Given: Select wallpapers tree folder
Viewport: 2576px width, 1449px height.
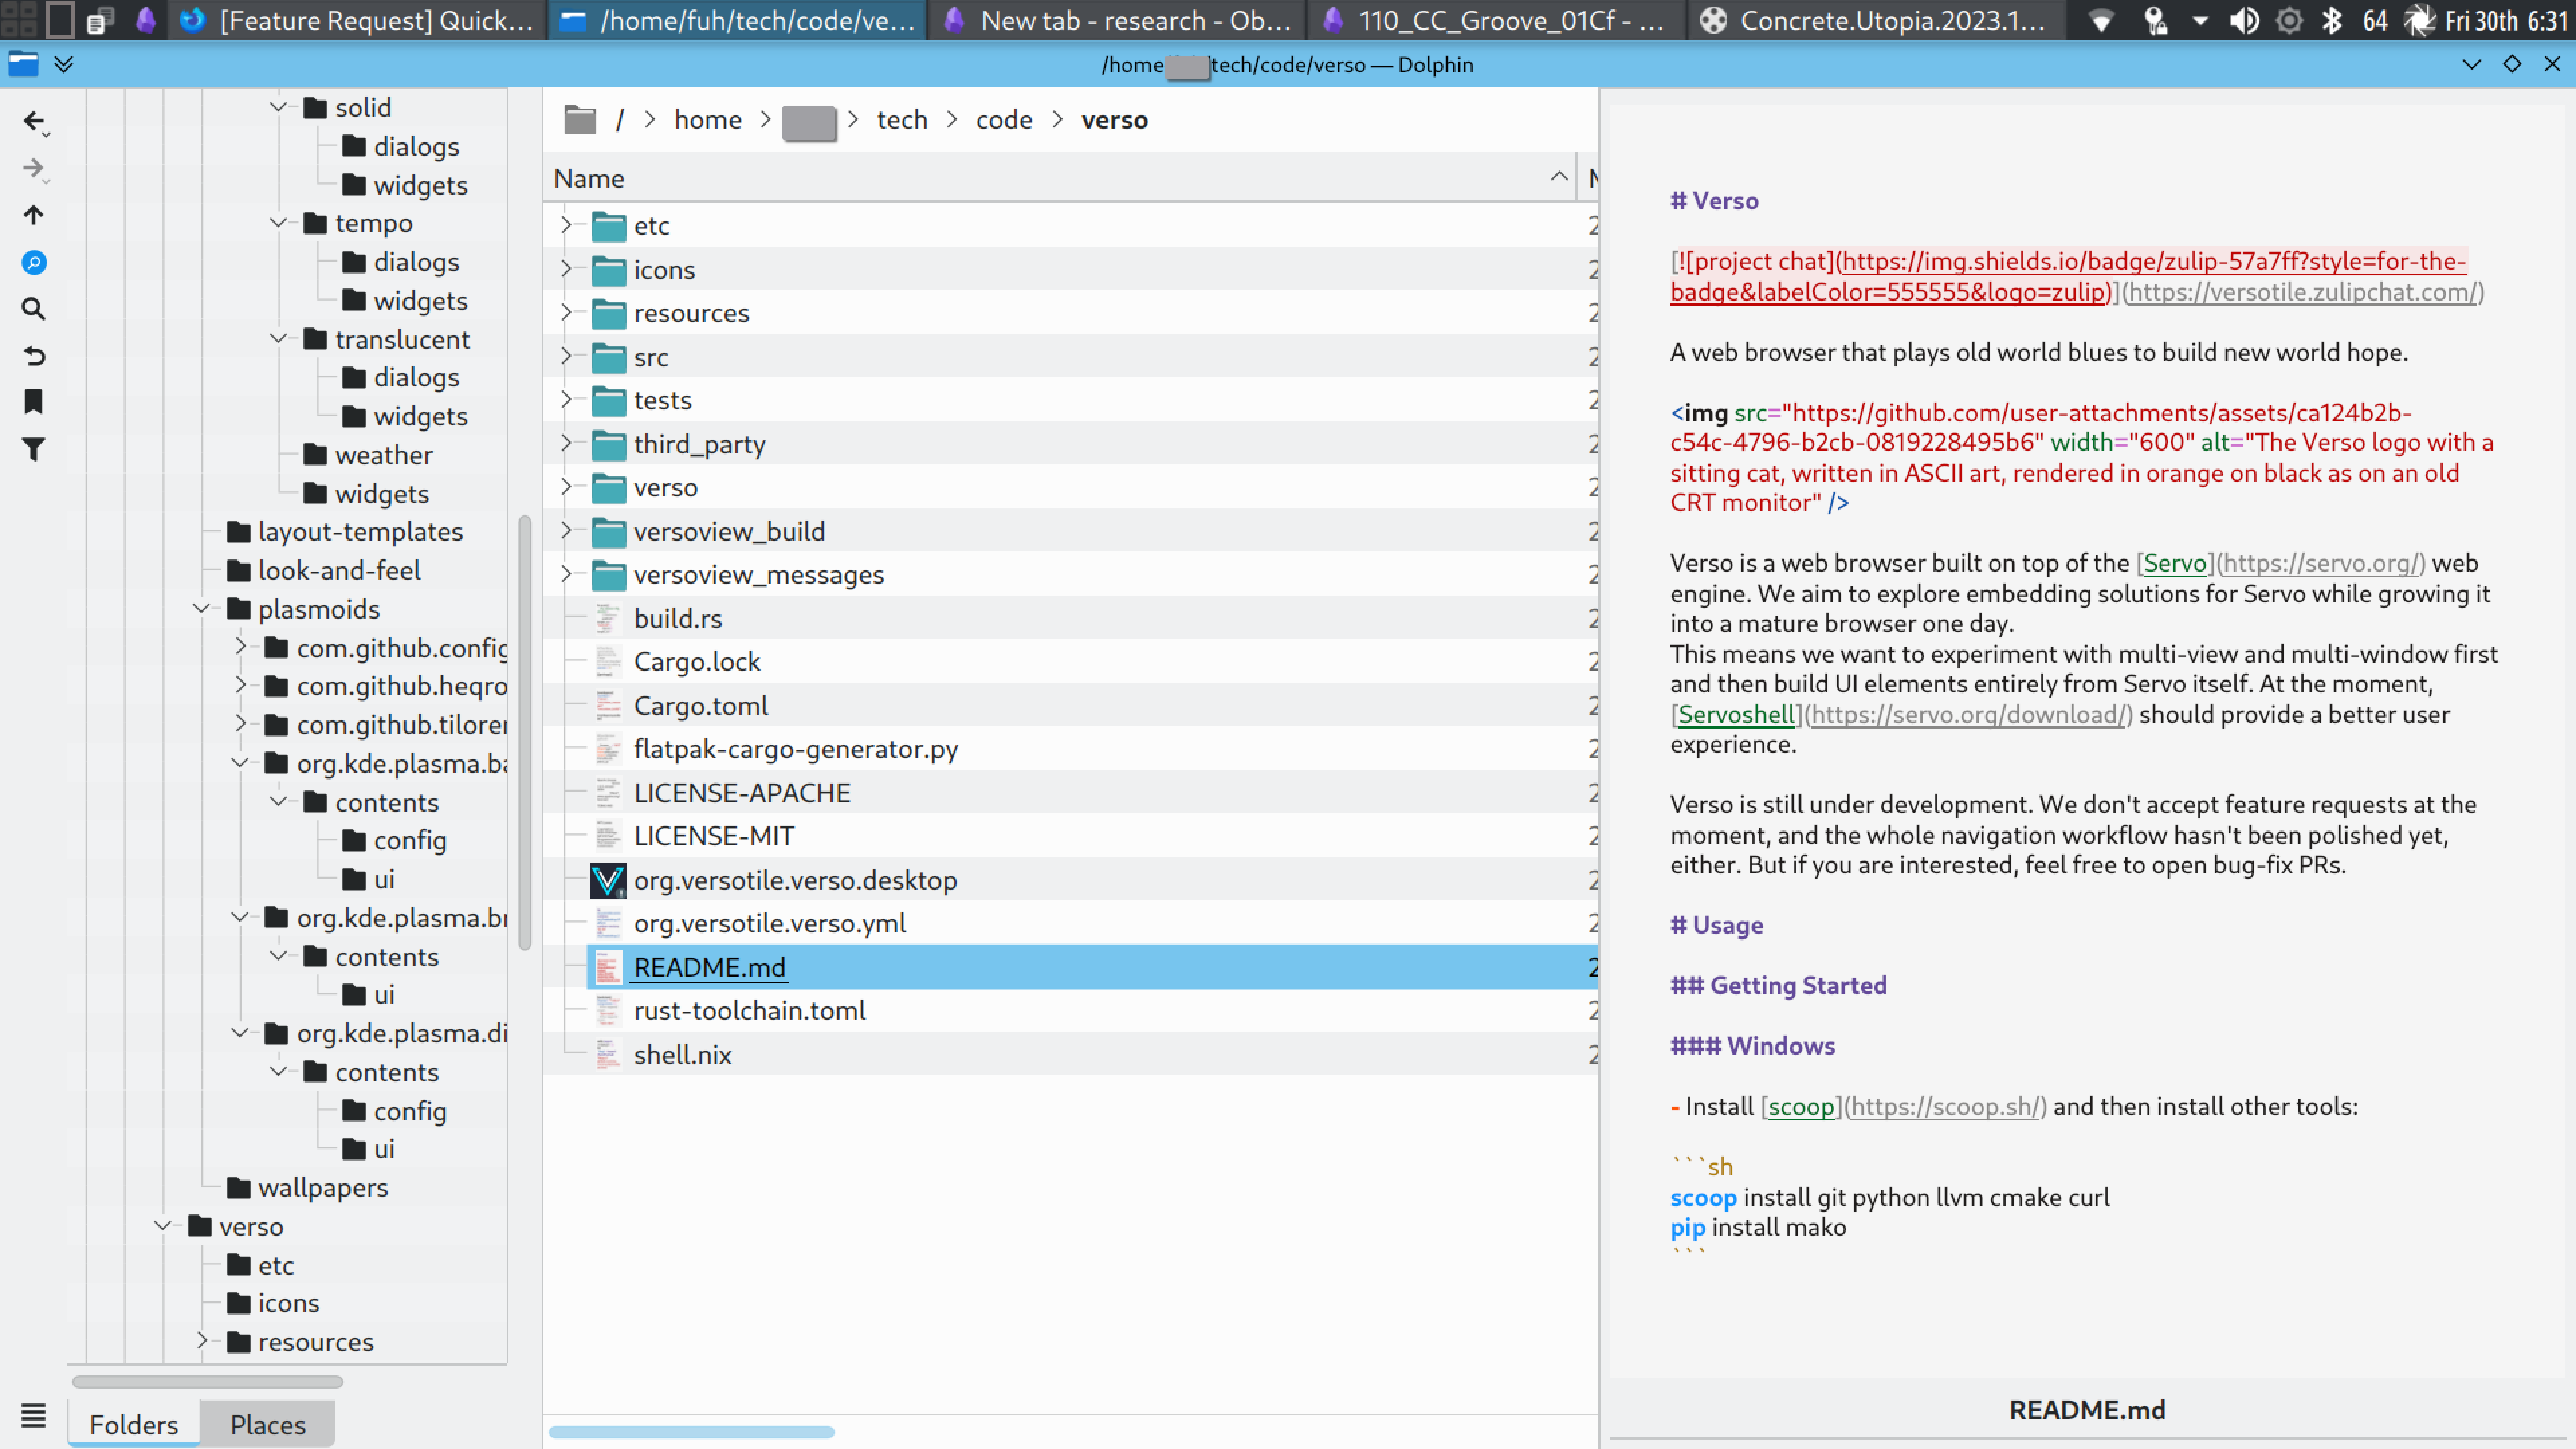Looking at the screenshot, I should tap(322, 1187).
